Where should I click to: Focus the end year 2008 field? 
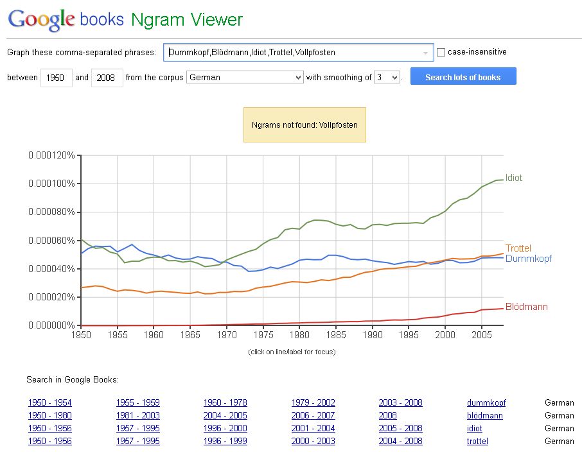pos(107,78)
